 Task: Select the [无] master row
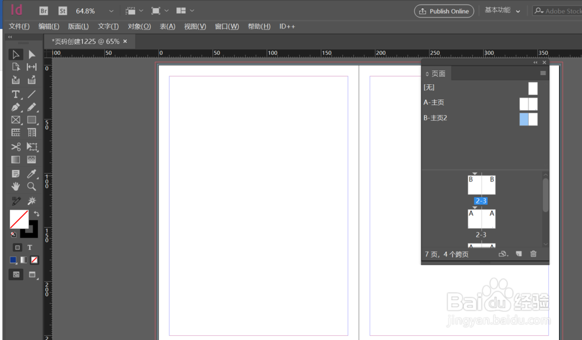481,88
